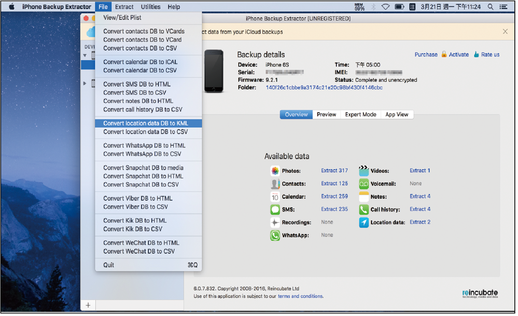Choose Convert Kik DB to HTML

tap(148, 221)
